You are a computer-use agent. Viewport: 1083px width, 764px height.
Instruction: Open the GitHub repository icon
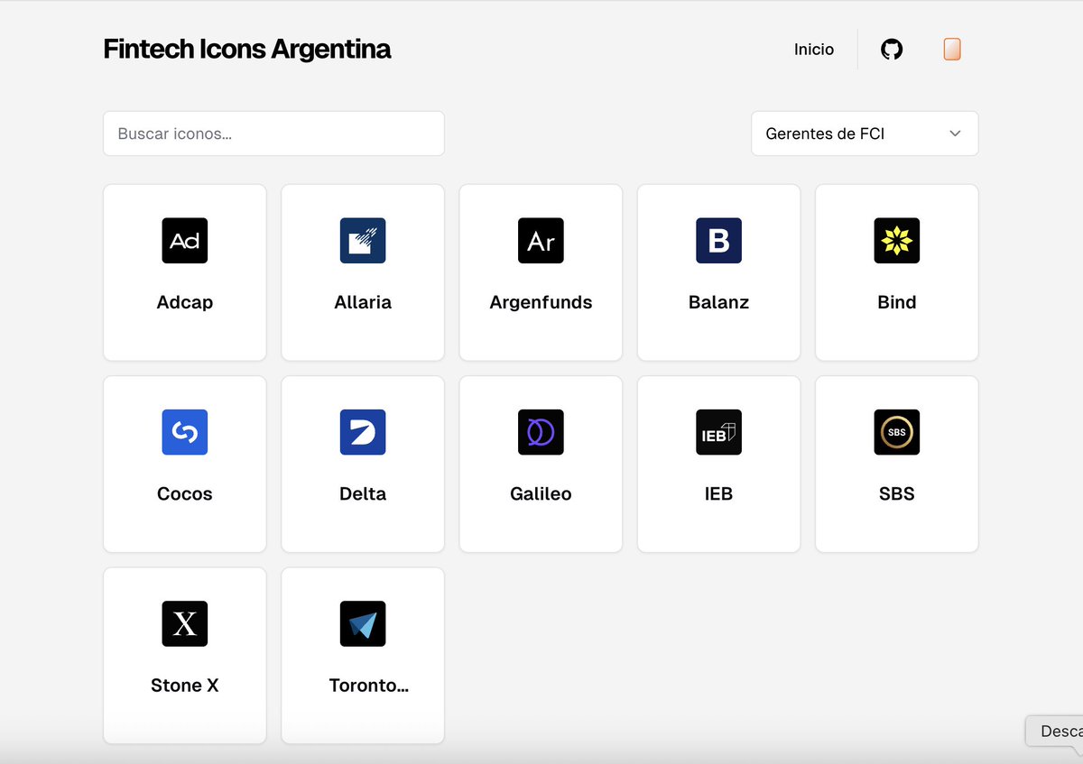pos(892,50)
